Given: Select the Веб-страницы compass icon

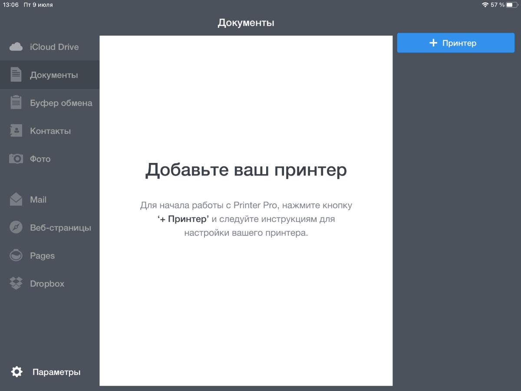Looking at the screenshot, I should 16,228.
